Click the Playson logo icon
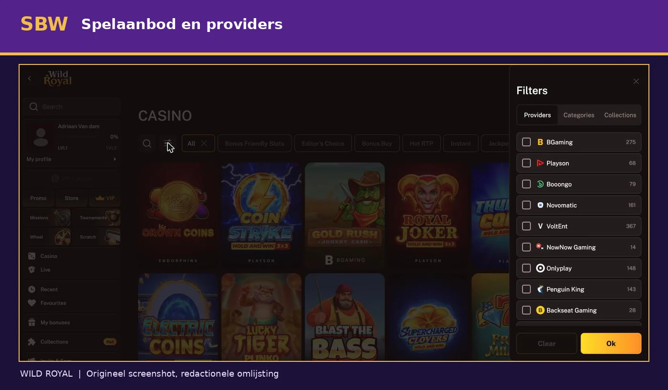The height and width of the screenshot is (390, 668). click(x=540, y=163)
